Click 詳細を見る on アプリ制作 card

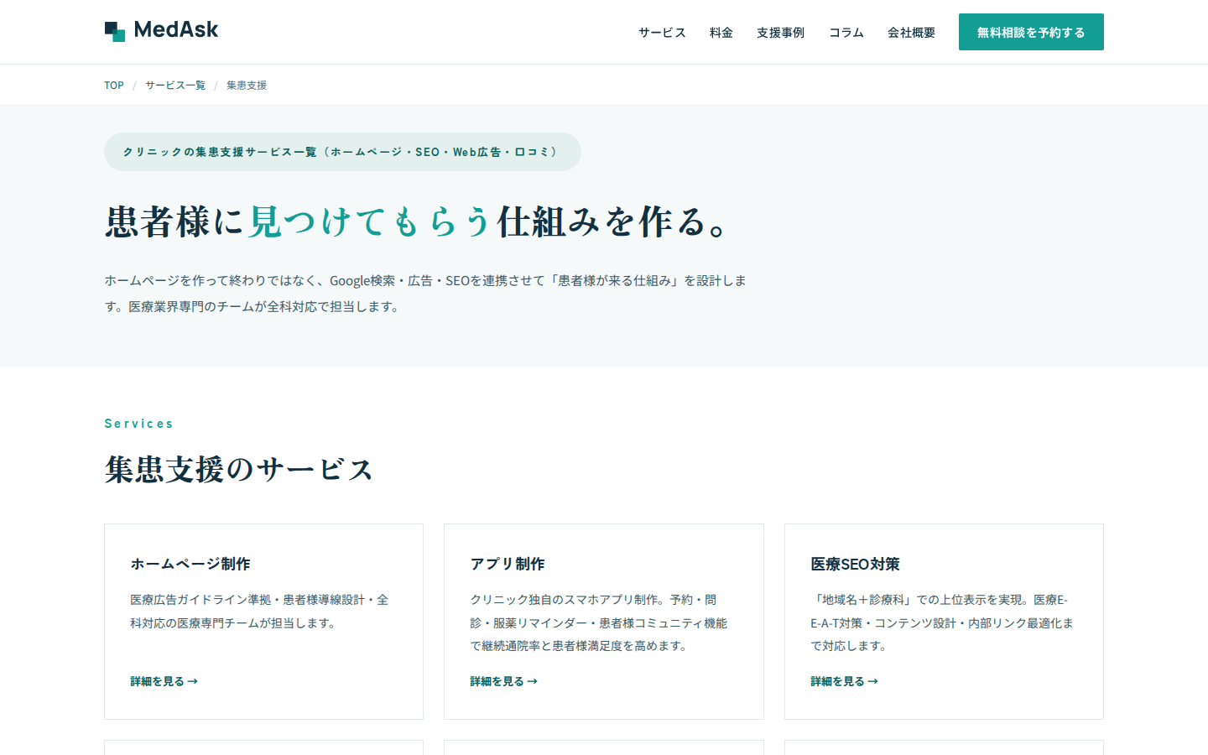tap(504, 681)
